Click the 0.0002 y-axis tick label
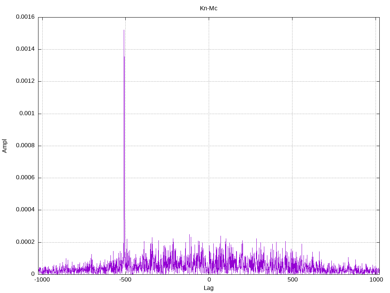The height and width of the screenshot is (293, 390). [25, 242]
